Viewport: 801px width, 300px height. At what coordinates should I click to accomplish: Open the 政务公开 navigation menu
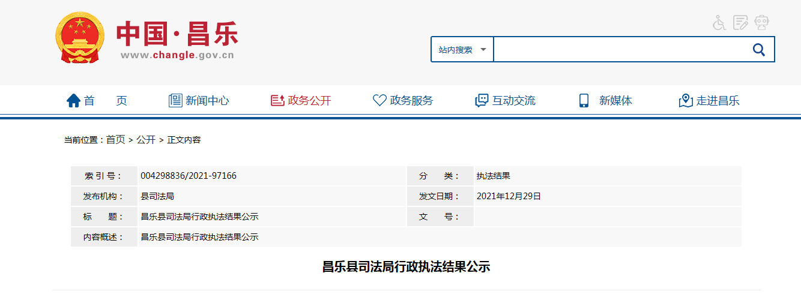pos(309,101)
